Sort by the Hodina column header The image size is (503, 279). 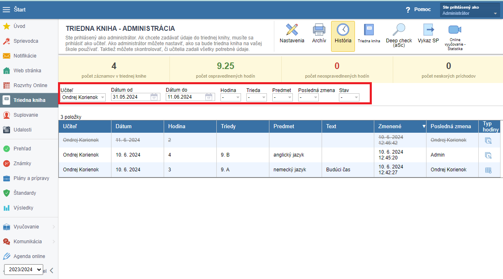(x=190, y=127)
